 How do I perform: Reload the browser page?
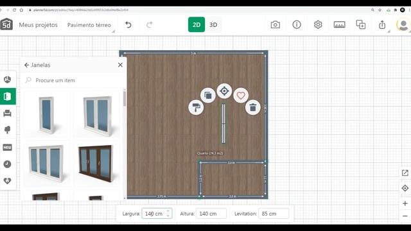(x=14, y=10)
